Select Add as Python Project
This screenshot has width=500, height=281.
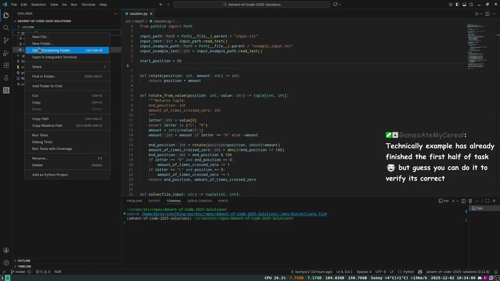pyautogui.click(x=67, y=175)
